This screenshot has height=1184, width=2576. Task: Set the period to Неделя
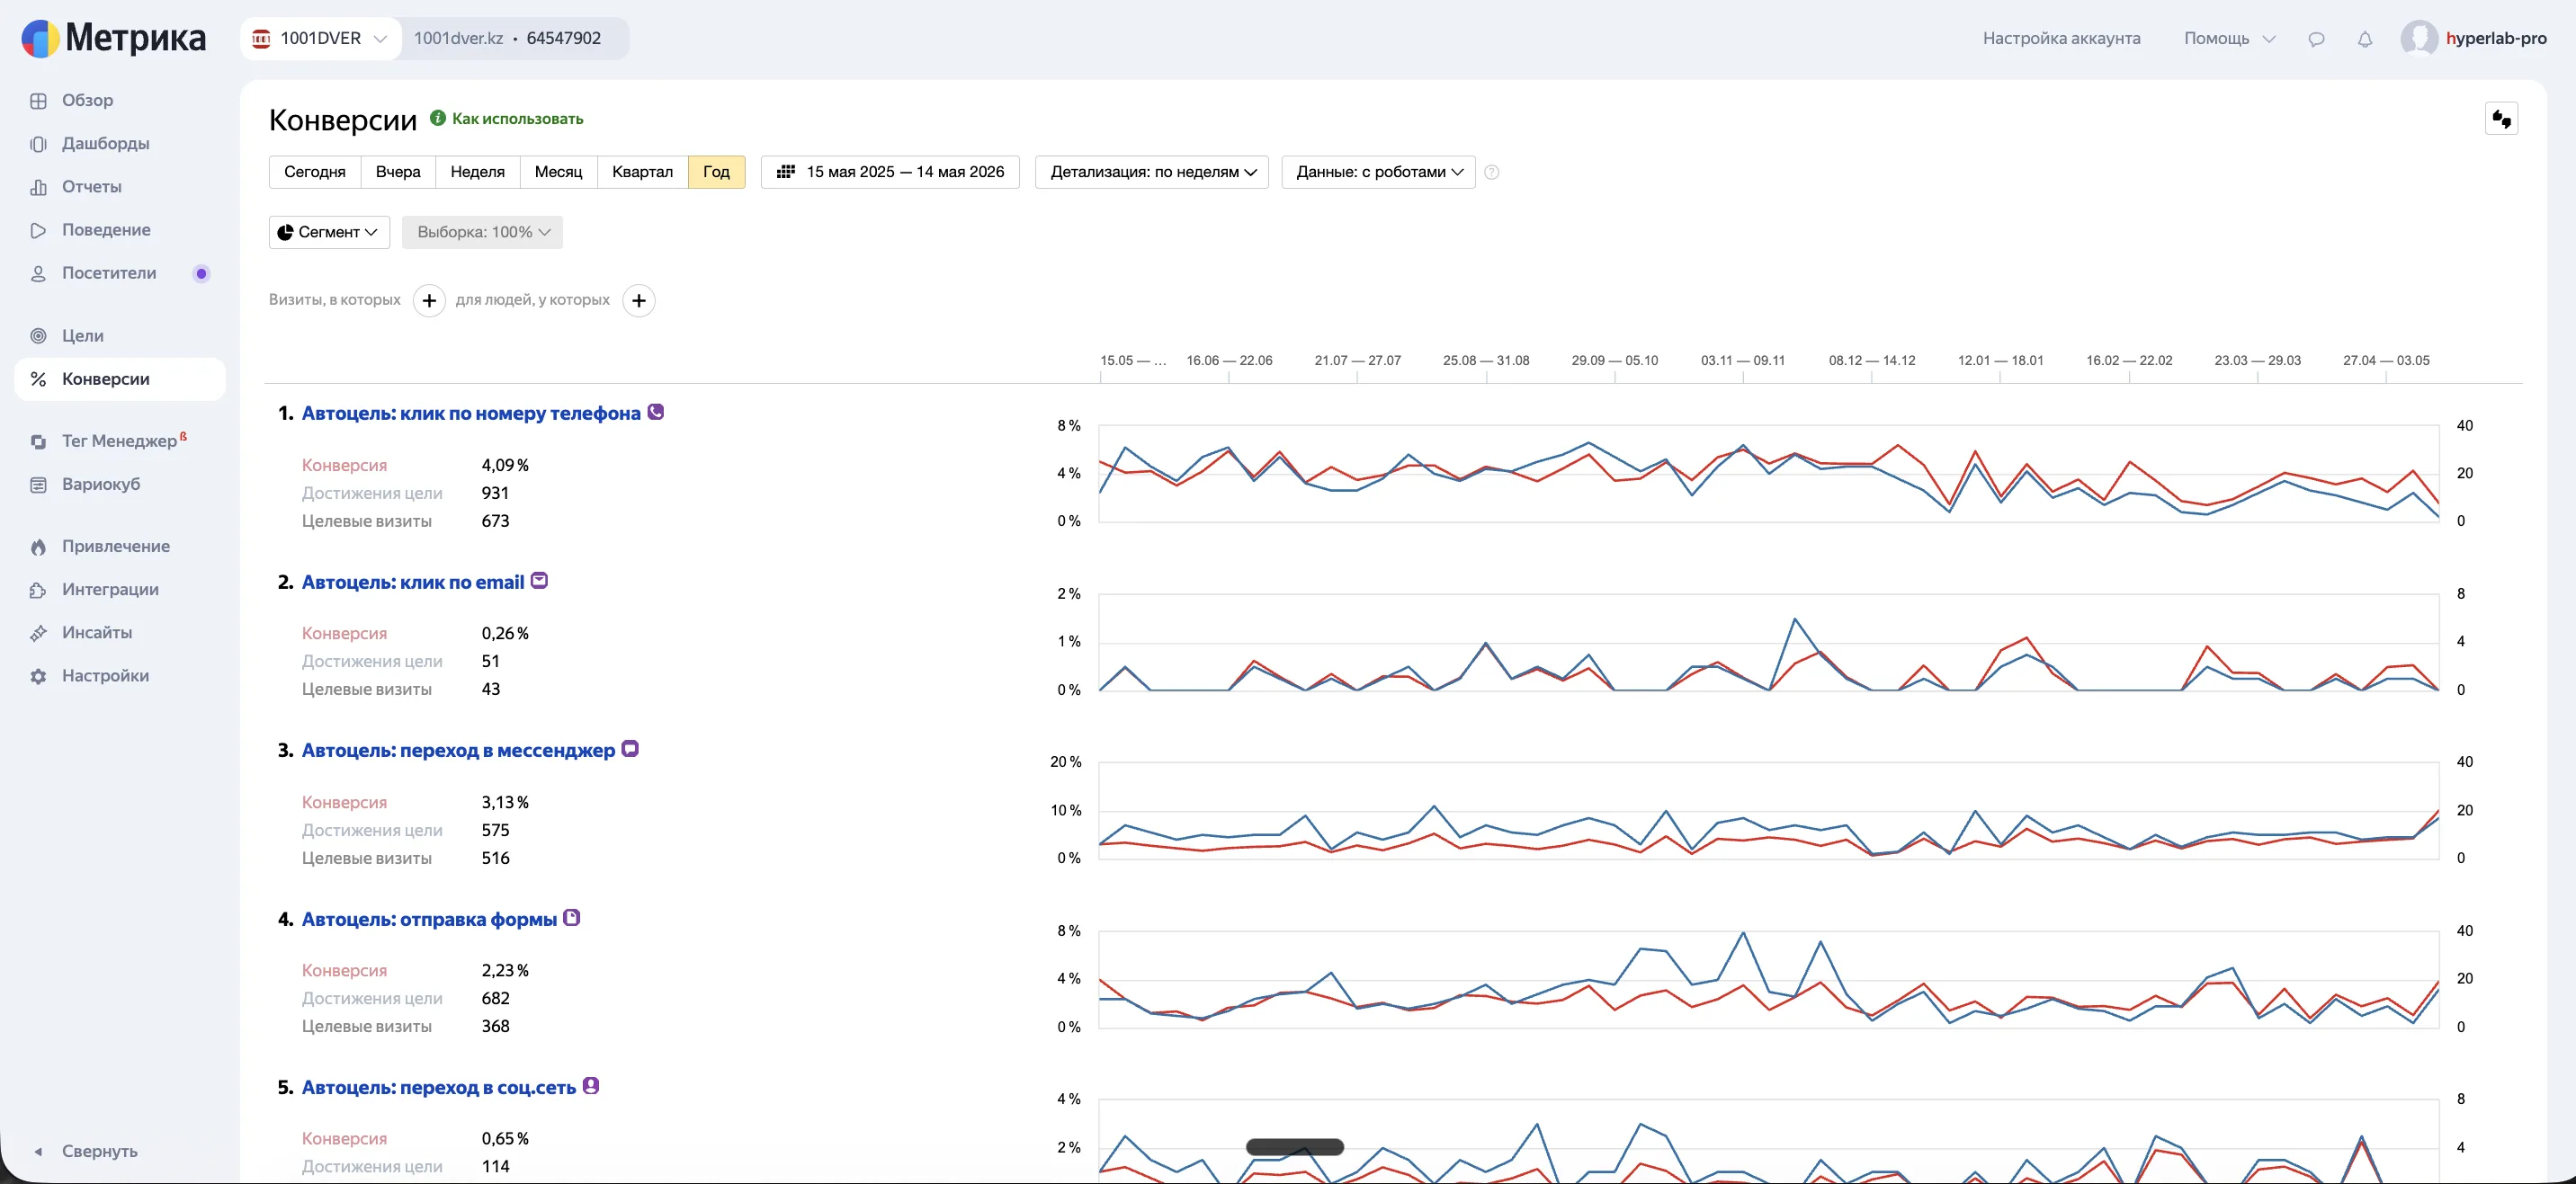tap(477, 172)
